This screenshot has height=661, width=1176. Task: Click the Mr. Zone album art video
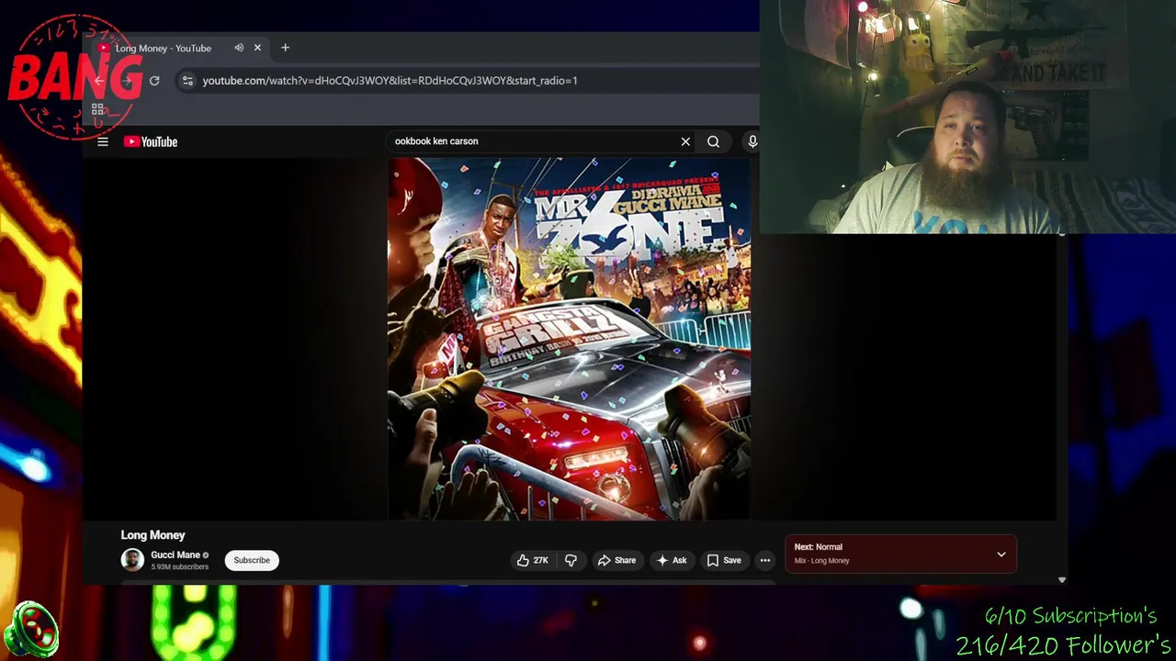[x=569, y=339]
